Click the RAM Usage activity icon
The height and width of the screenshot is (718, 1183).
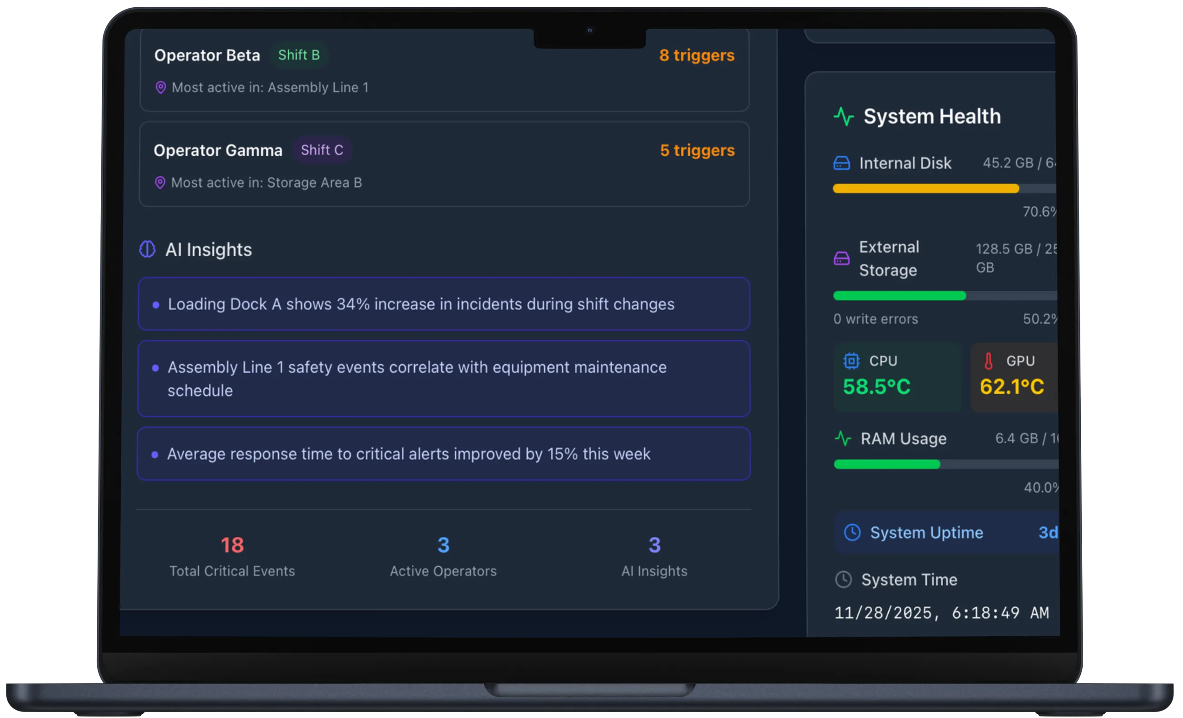[x=843, y=439]
